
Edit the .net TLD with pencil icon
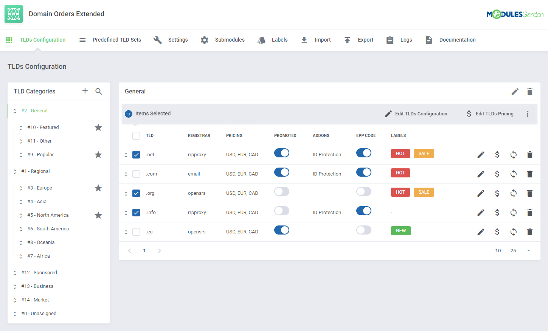click(x=481, y=155)
